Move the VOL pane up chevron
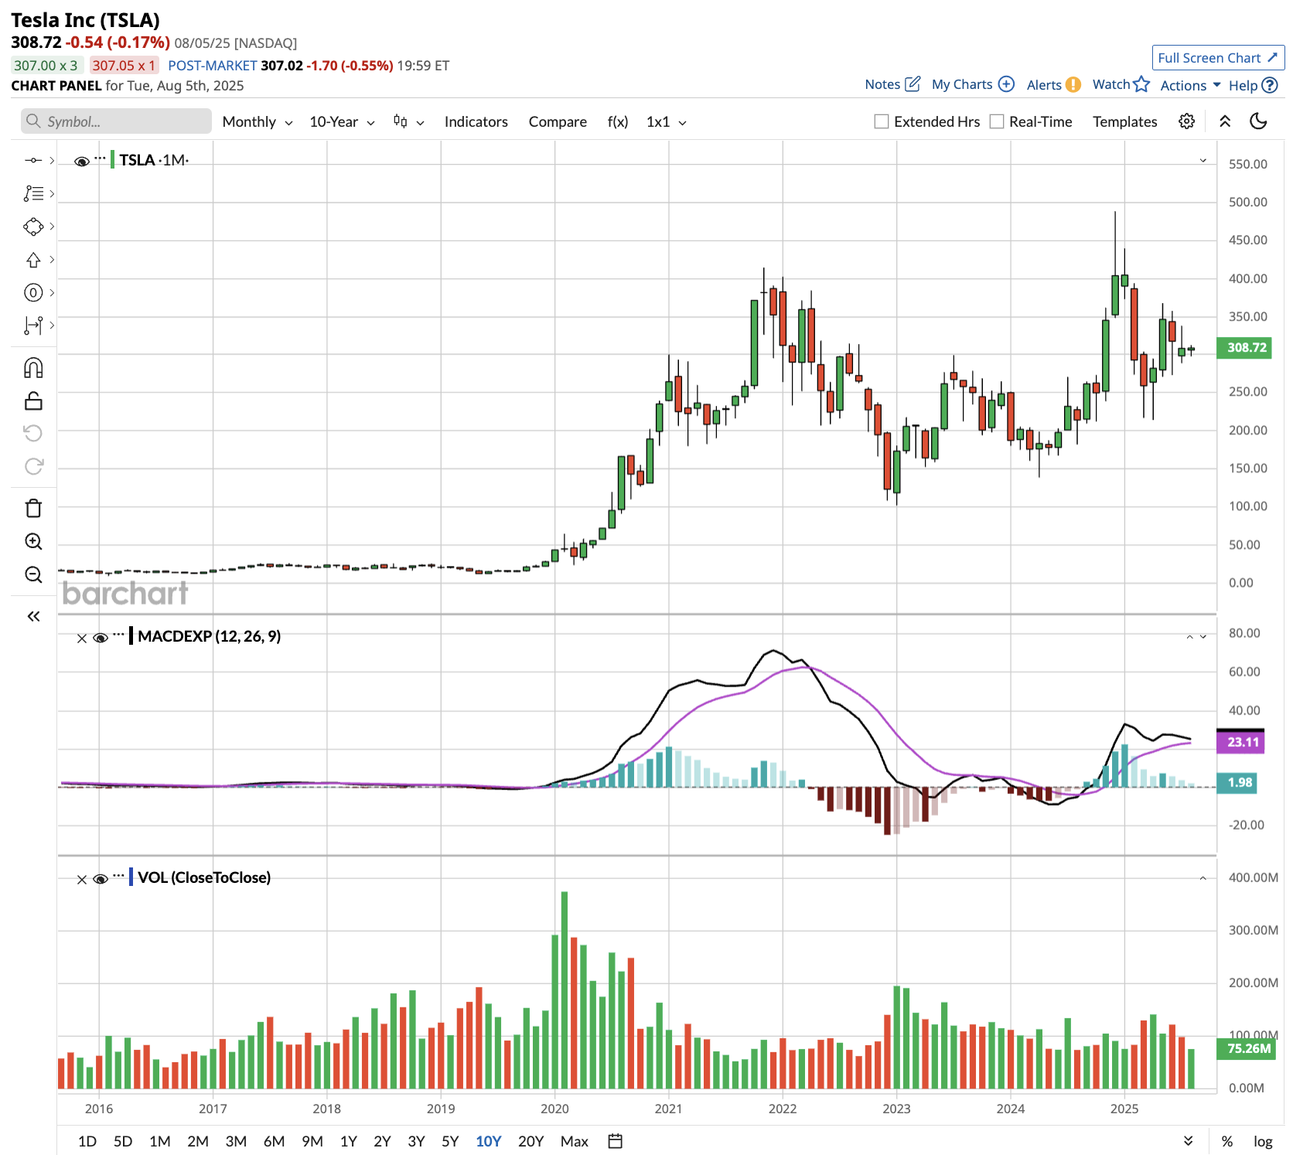 tap(1203, 878)
